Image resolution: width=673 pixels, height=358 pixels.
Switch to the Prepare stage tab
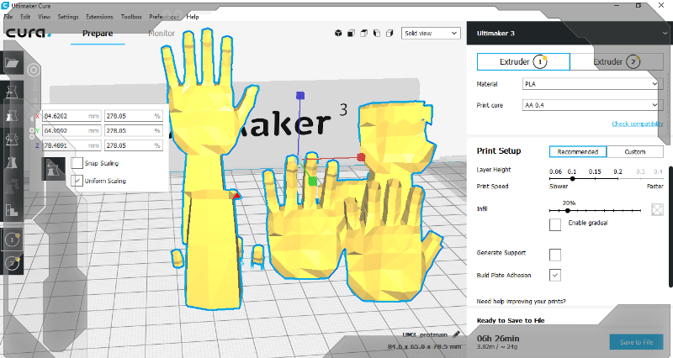98,34
